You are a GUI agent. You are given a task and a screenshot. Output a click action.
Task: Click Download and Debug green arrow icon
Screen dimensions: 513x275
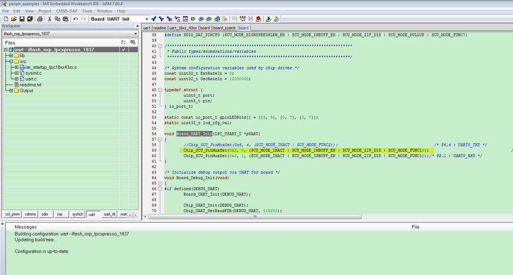pos(268,19)
